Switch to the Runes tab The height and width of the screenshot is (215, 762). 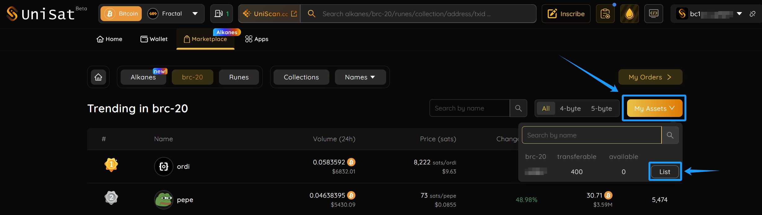tap(239, 77)
